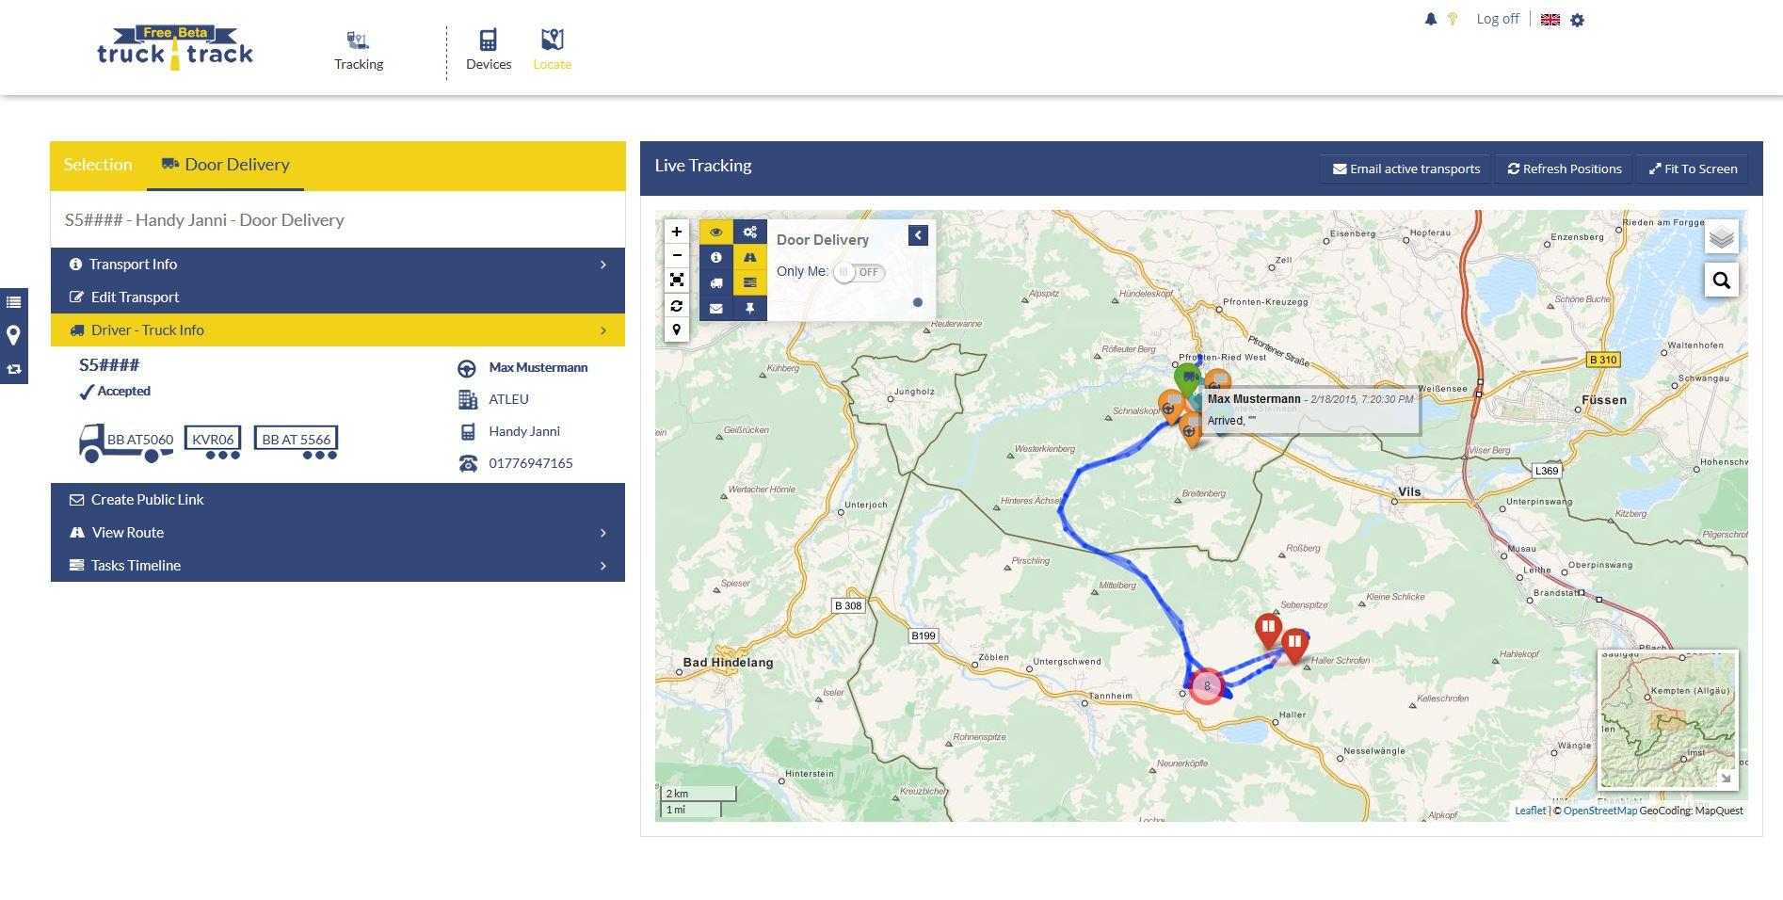This screenshot has height=900, width=1783.
Task: Zoom out on the map
Action: [676, 256]
